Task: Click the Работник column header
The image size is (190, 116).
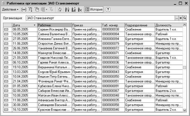Action: (54, 25)
